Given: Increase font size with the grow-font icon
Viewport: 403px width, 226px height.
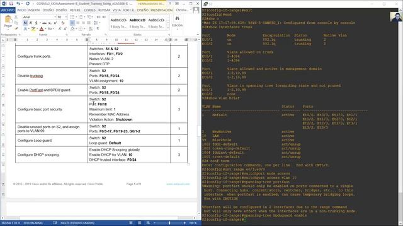Looking at the screenshot, I should pyautogui.click(x=60, y=29).
